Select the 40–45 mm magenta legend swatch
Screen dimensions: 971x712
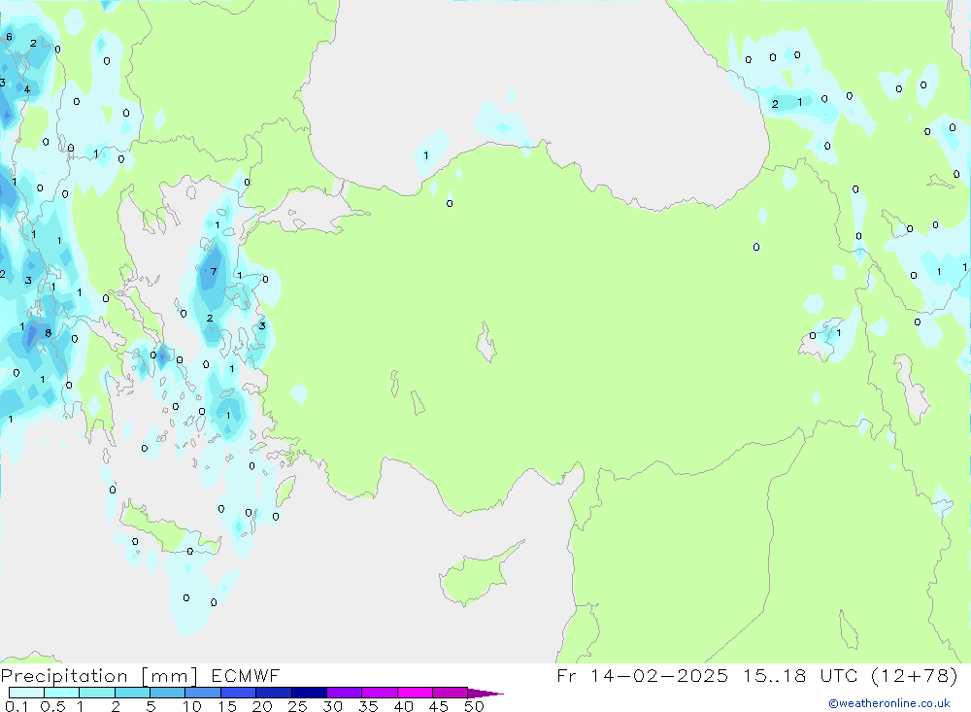[415, 693]
